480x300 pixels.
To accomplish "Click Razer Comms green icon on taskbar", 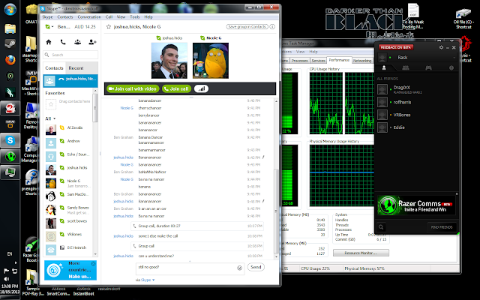I will (x=10, y=157).
